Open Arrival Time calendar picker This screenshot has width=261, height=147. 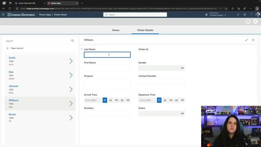click(x=105, y=100)
